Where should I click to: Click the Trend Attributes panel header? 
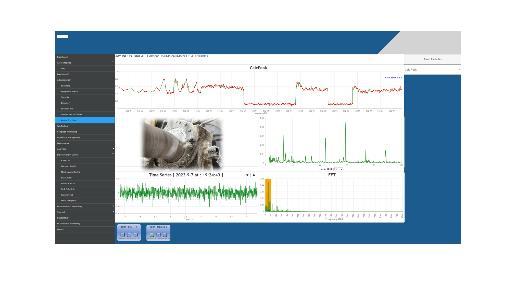point(432,59)
